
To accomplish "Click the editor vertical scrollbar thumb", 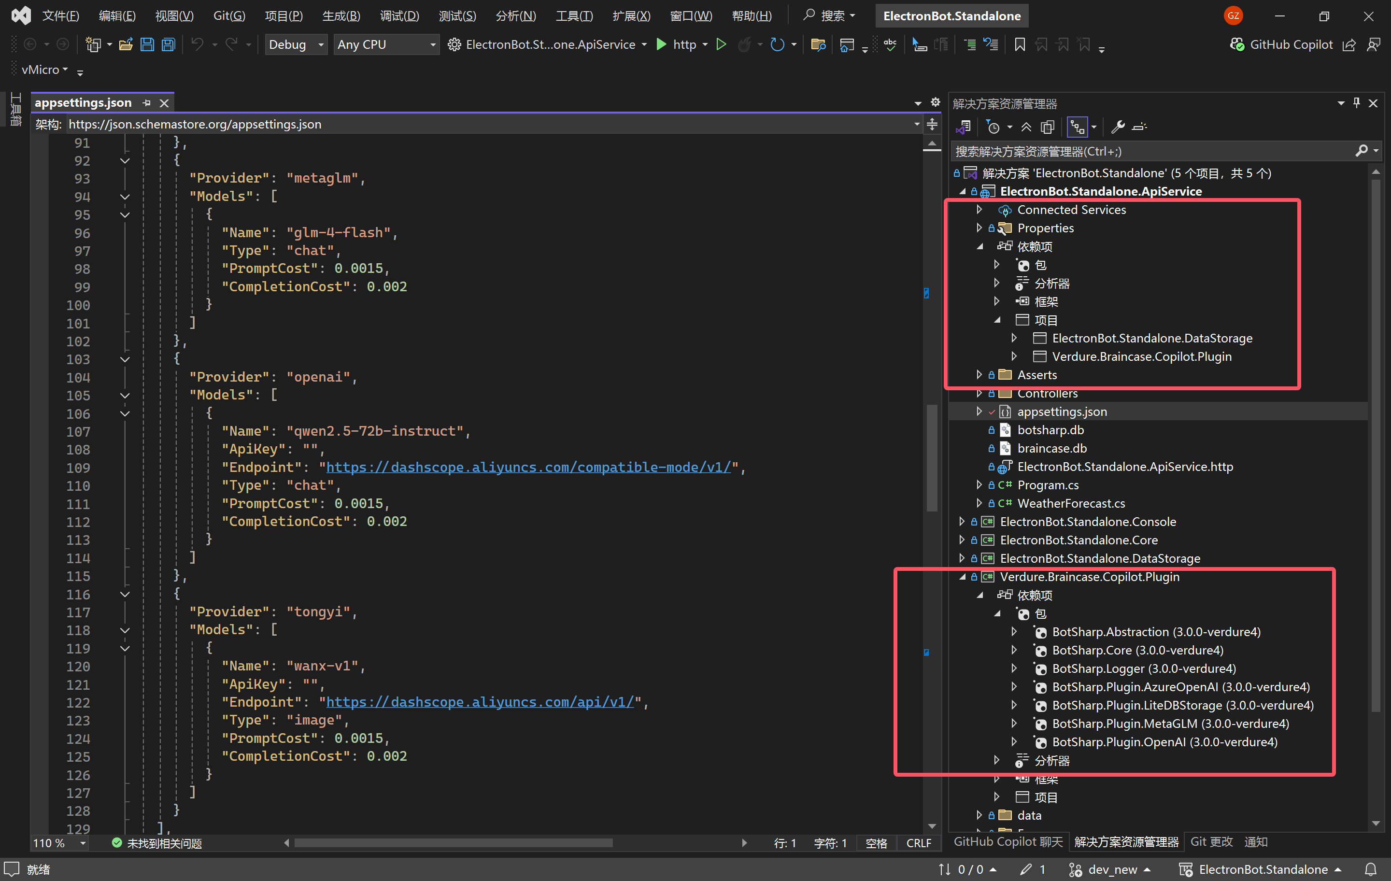I will coord(931,457).
